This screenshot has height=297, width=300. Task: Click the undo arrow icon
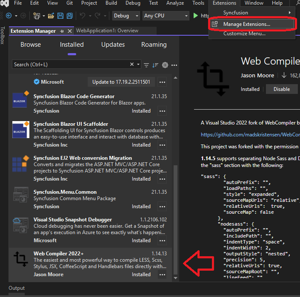(82, 16)
